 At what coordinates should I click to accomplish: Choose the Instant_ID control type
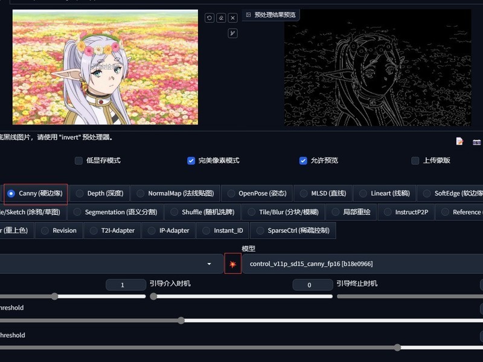pos(223,230)
